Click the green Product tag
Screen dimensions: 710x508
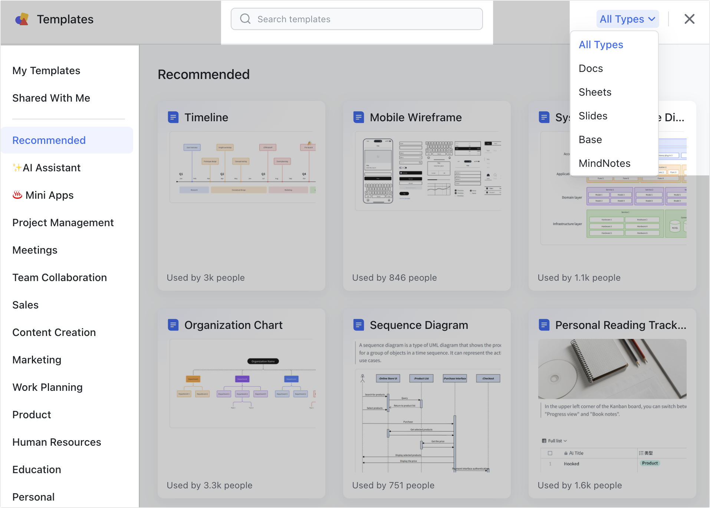[x=650, y=463]
